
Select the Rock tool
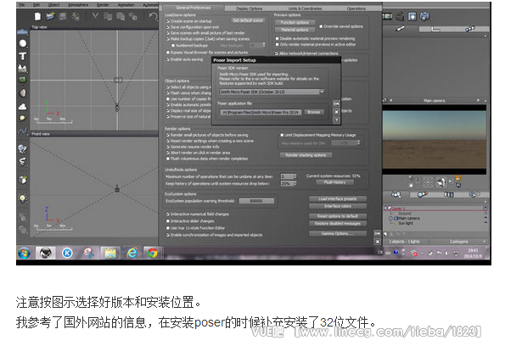tap(23, 93)
